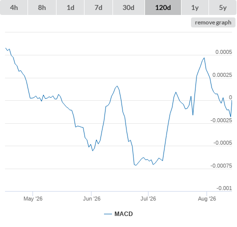Image resolution: width=237 pixels, height=227 pixels.
Task: Click the active 120d tab
Action: click(x=163, y=7)
